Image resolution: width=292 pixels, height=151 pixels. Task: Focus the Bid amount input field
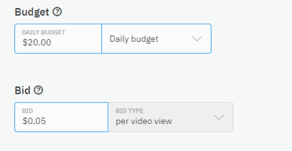(x=61, y=117)
